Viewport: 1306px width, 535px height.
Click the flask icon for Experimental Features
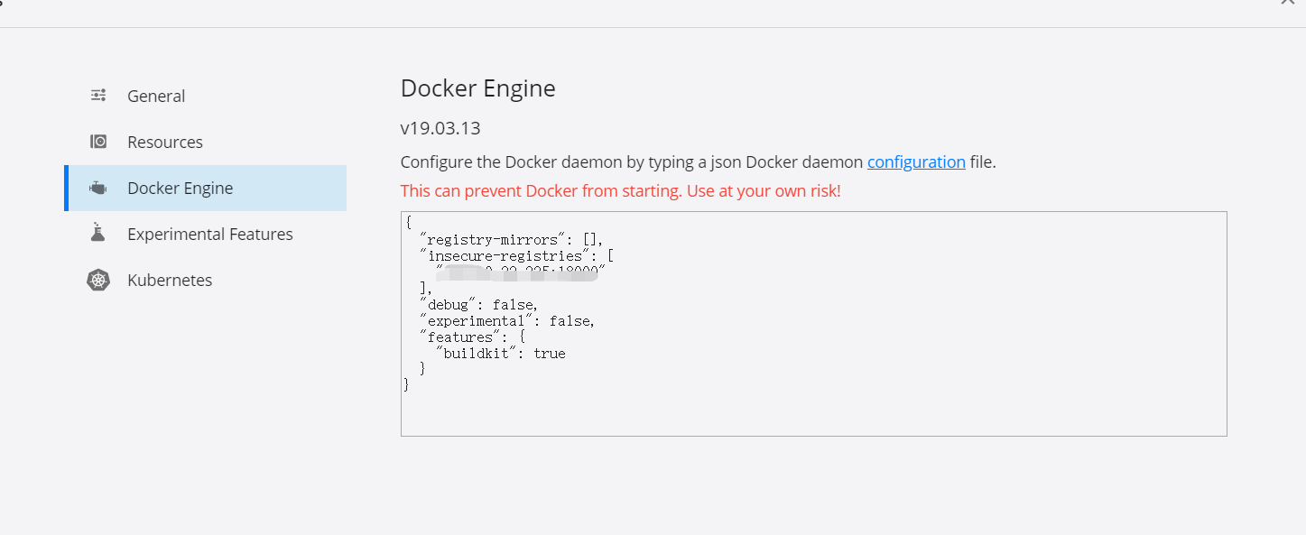(97, 233)
